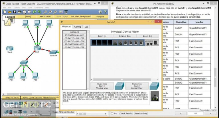
Task: Click the 1FGE module thumbnail beside the description
Action: pyautogui.click(x=155, y=96)
